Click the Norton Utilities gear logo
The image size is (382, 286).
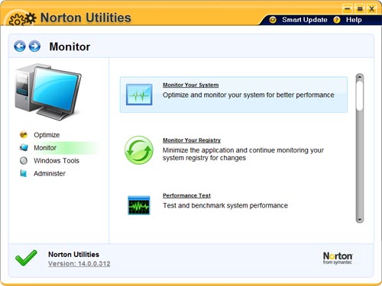(22, 19)
